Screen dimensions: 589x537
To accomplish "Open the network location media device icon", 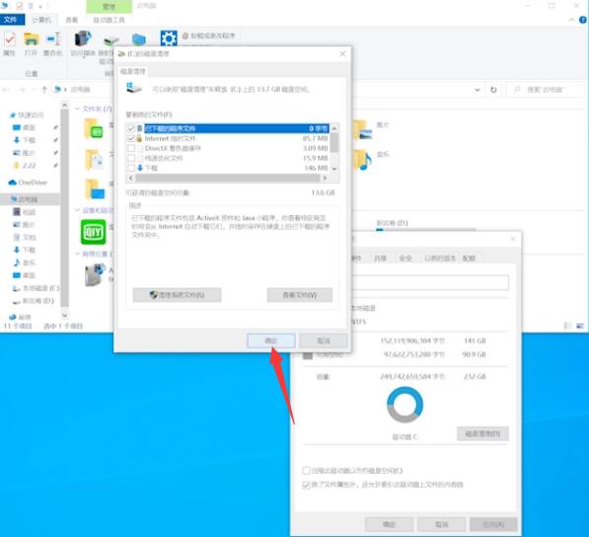I will [x=95, y=274].
